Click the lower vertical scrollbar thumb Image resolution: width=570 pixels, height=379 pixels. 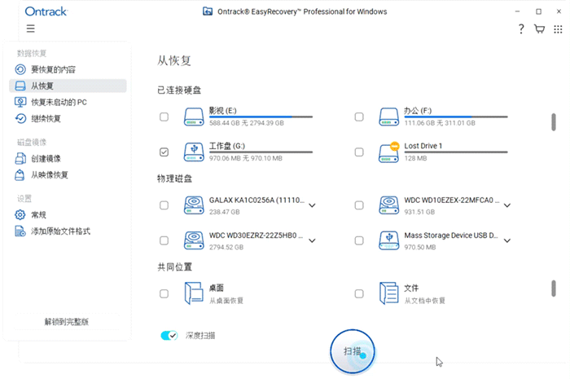(553, 289)
